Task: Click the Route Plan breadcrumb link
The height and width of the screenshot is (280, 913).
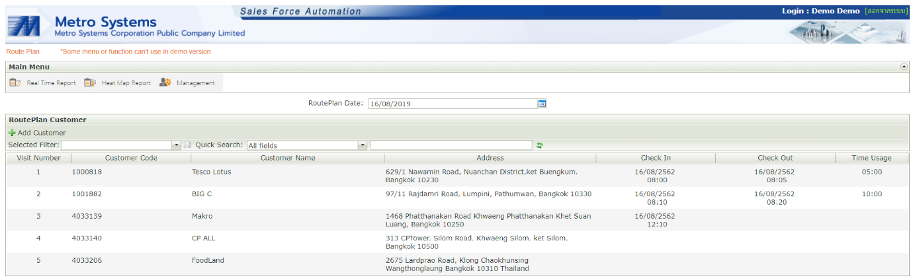Action: tap(22, 52)
